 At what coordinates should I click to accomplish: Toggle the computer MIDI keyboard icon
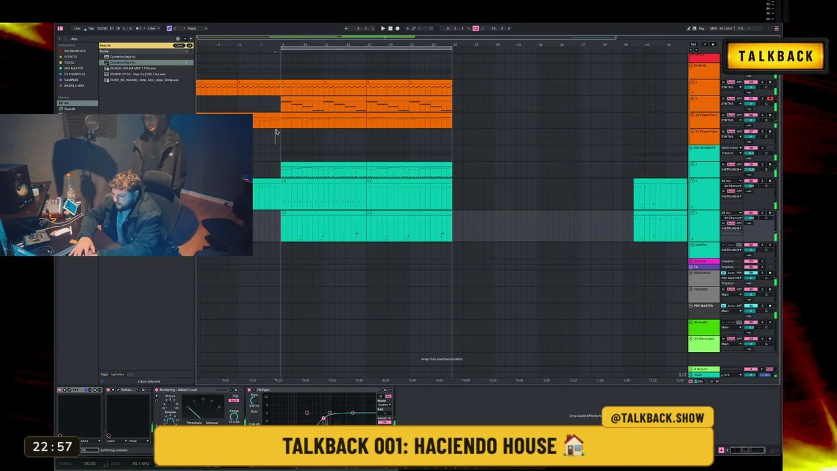(x=696, y=28)
